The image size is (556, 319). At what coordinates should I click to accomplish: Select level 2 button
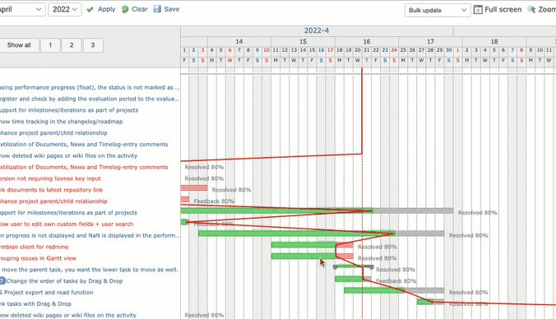[x=72, y=45]
